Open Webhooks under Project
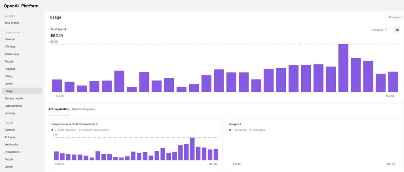Viewport: 404px width, 172px height. coord(11,145)
